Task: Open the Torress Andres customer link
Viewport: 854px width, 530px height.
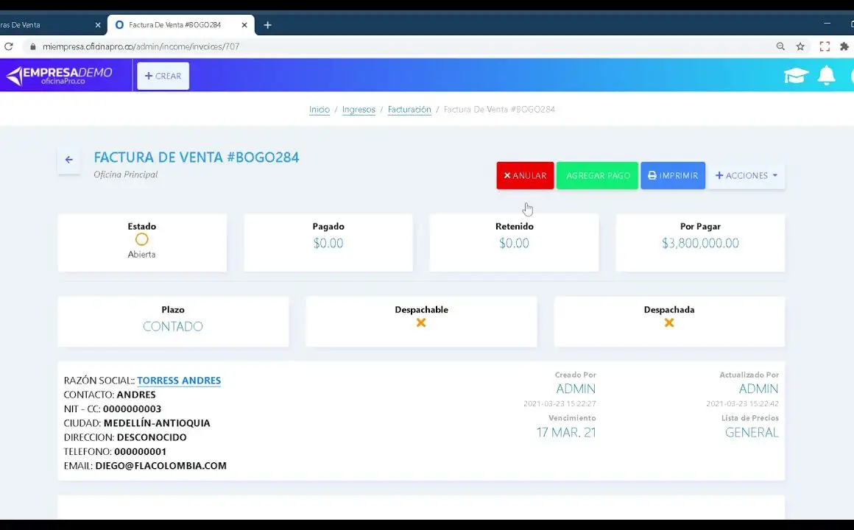Action: pos(179,381)
